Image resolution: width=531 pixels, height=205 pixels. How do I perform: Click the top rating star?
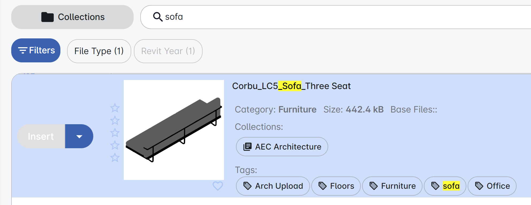click(115, 108)
